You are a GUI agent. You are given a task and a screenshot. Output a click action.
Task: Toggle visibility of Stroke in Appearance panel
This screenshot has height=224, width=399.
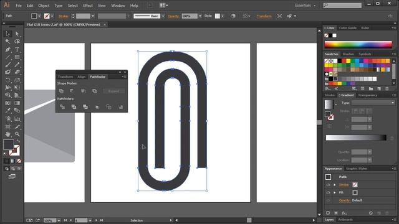pos(328,185)
